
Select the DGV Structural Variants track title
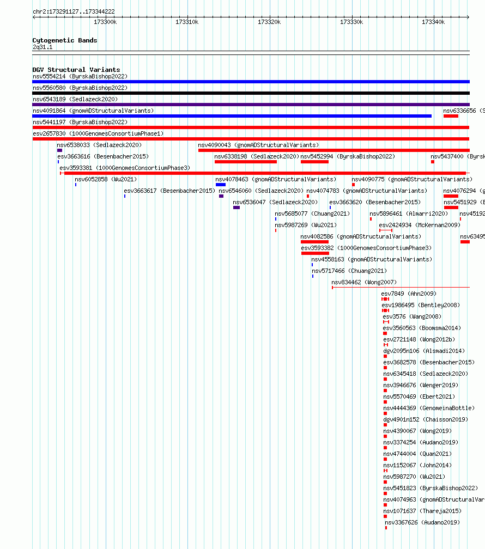tap(76, 70)
